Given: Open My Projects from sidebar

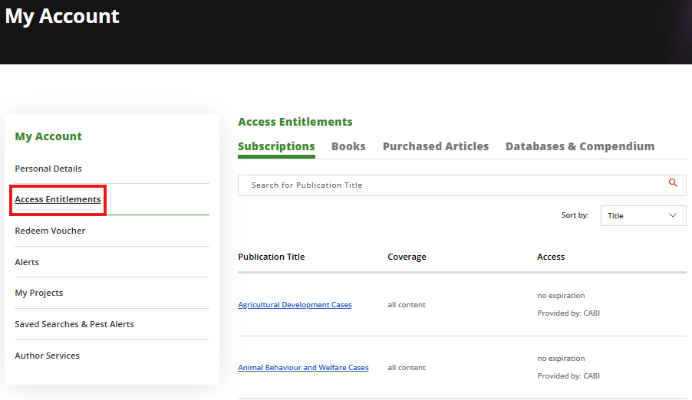Looking at the screenshot, I should 39,293.
